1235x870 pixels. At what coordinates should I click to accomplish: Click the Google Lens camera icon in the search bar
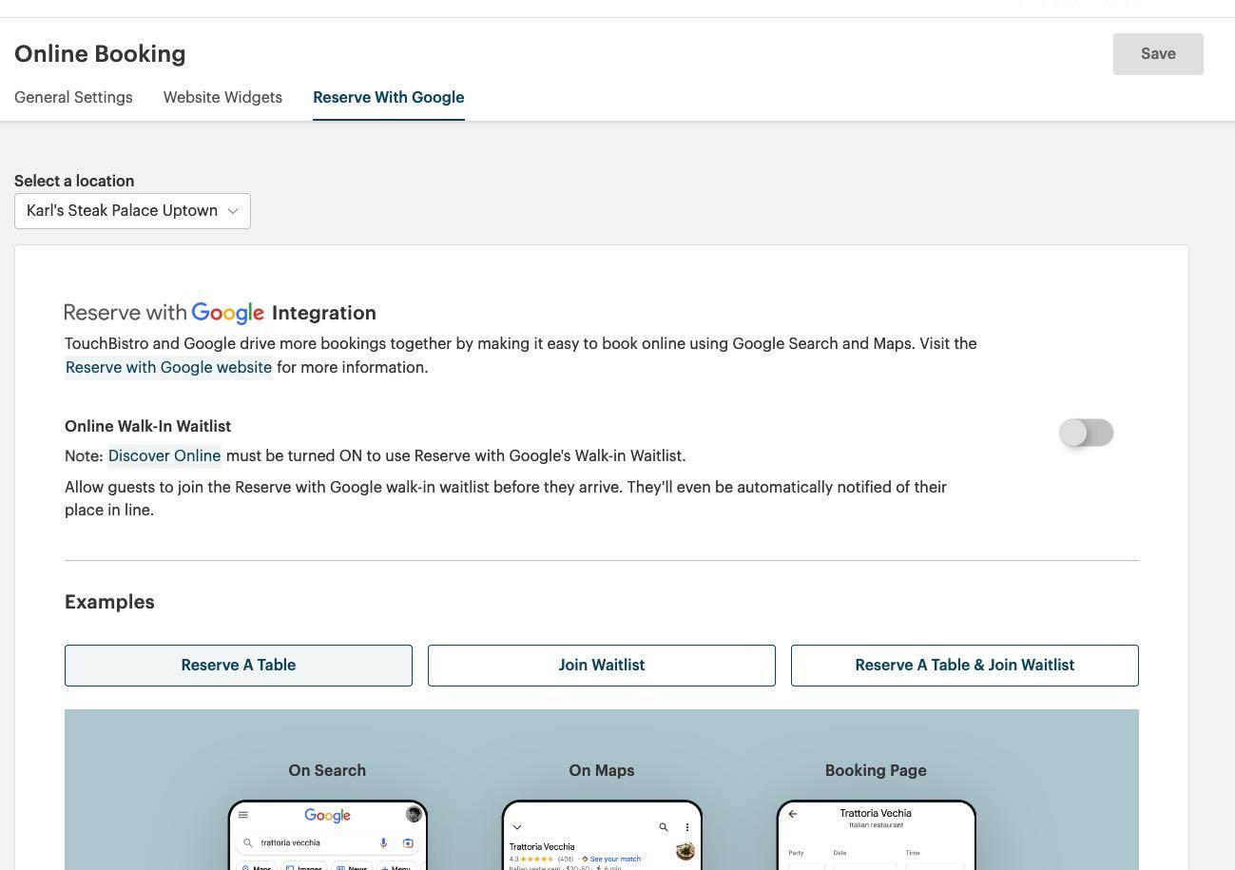coord(408,842)
